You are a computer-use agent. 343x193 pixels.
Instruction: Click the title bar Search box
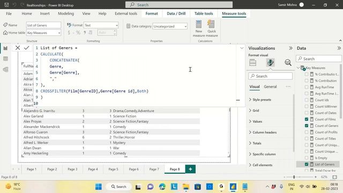pos(179,5)
